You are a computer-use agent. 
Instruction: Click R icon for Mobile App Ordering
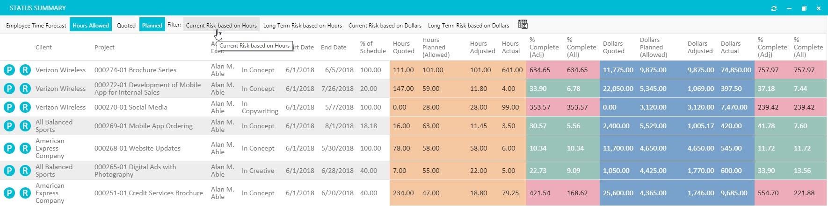click(25, 126)
